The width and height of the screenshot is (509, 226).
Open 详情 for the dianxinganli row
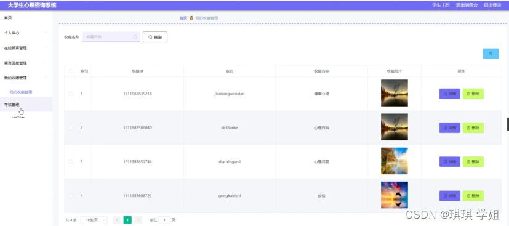point(449,162)
